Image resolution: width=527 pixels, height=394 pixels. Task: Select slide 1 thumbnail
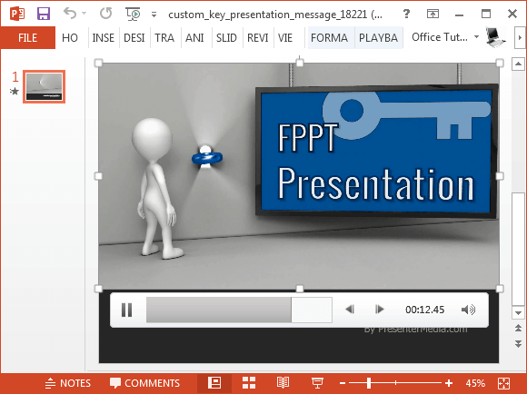[44, 86]
